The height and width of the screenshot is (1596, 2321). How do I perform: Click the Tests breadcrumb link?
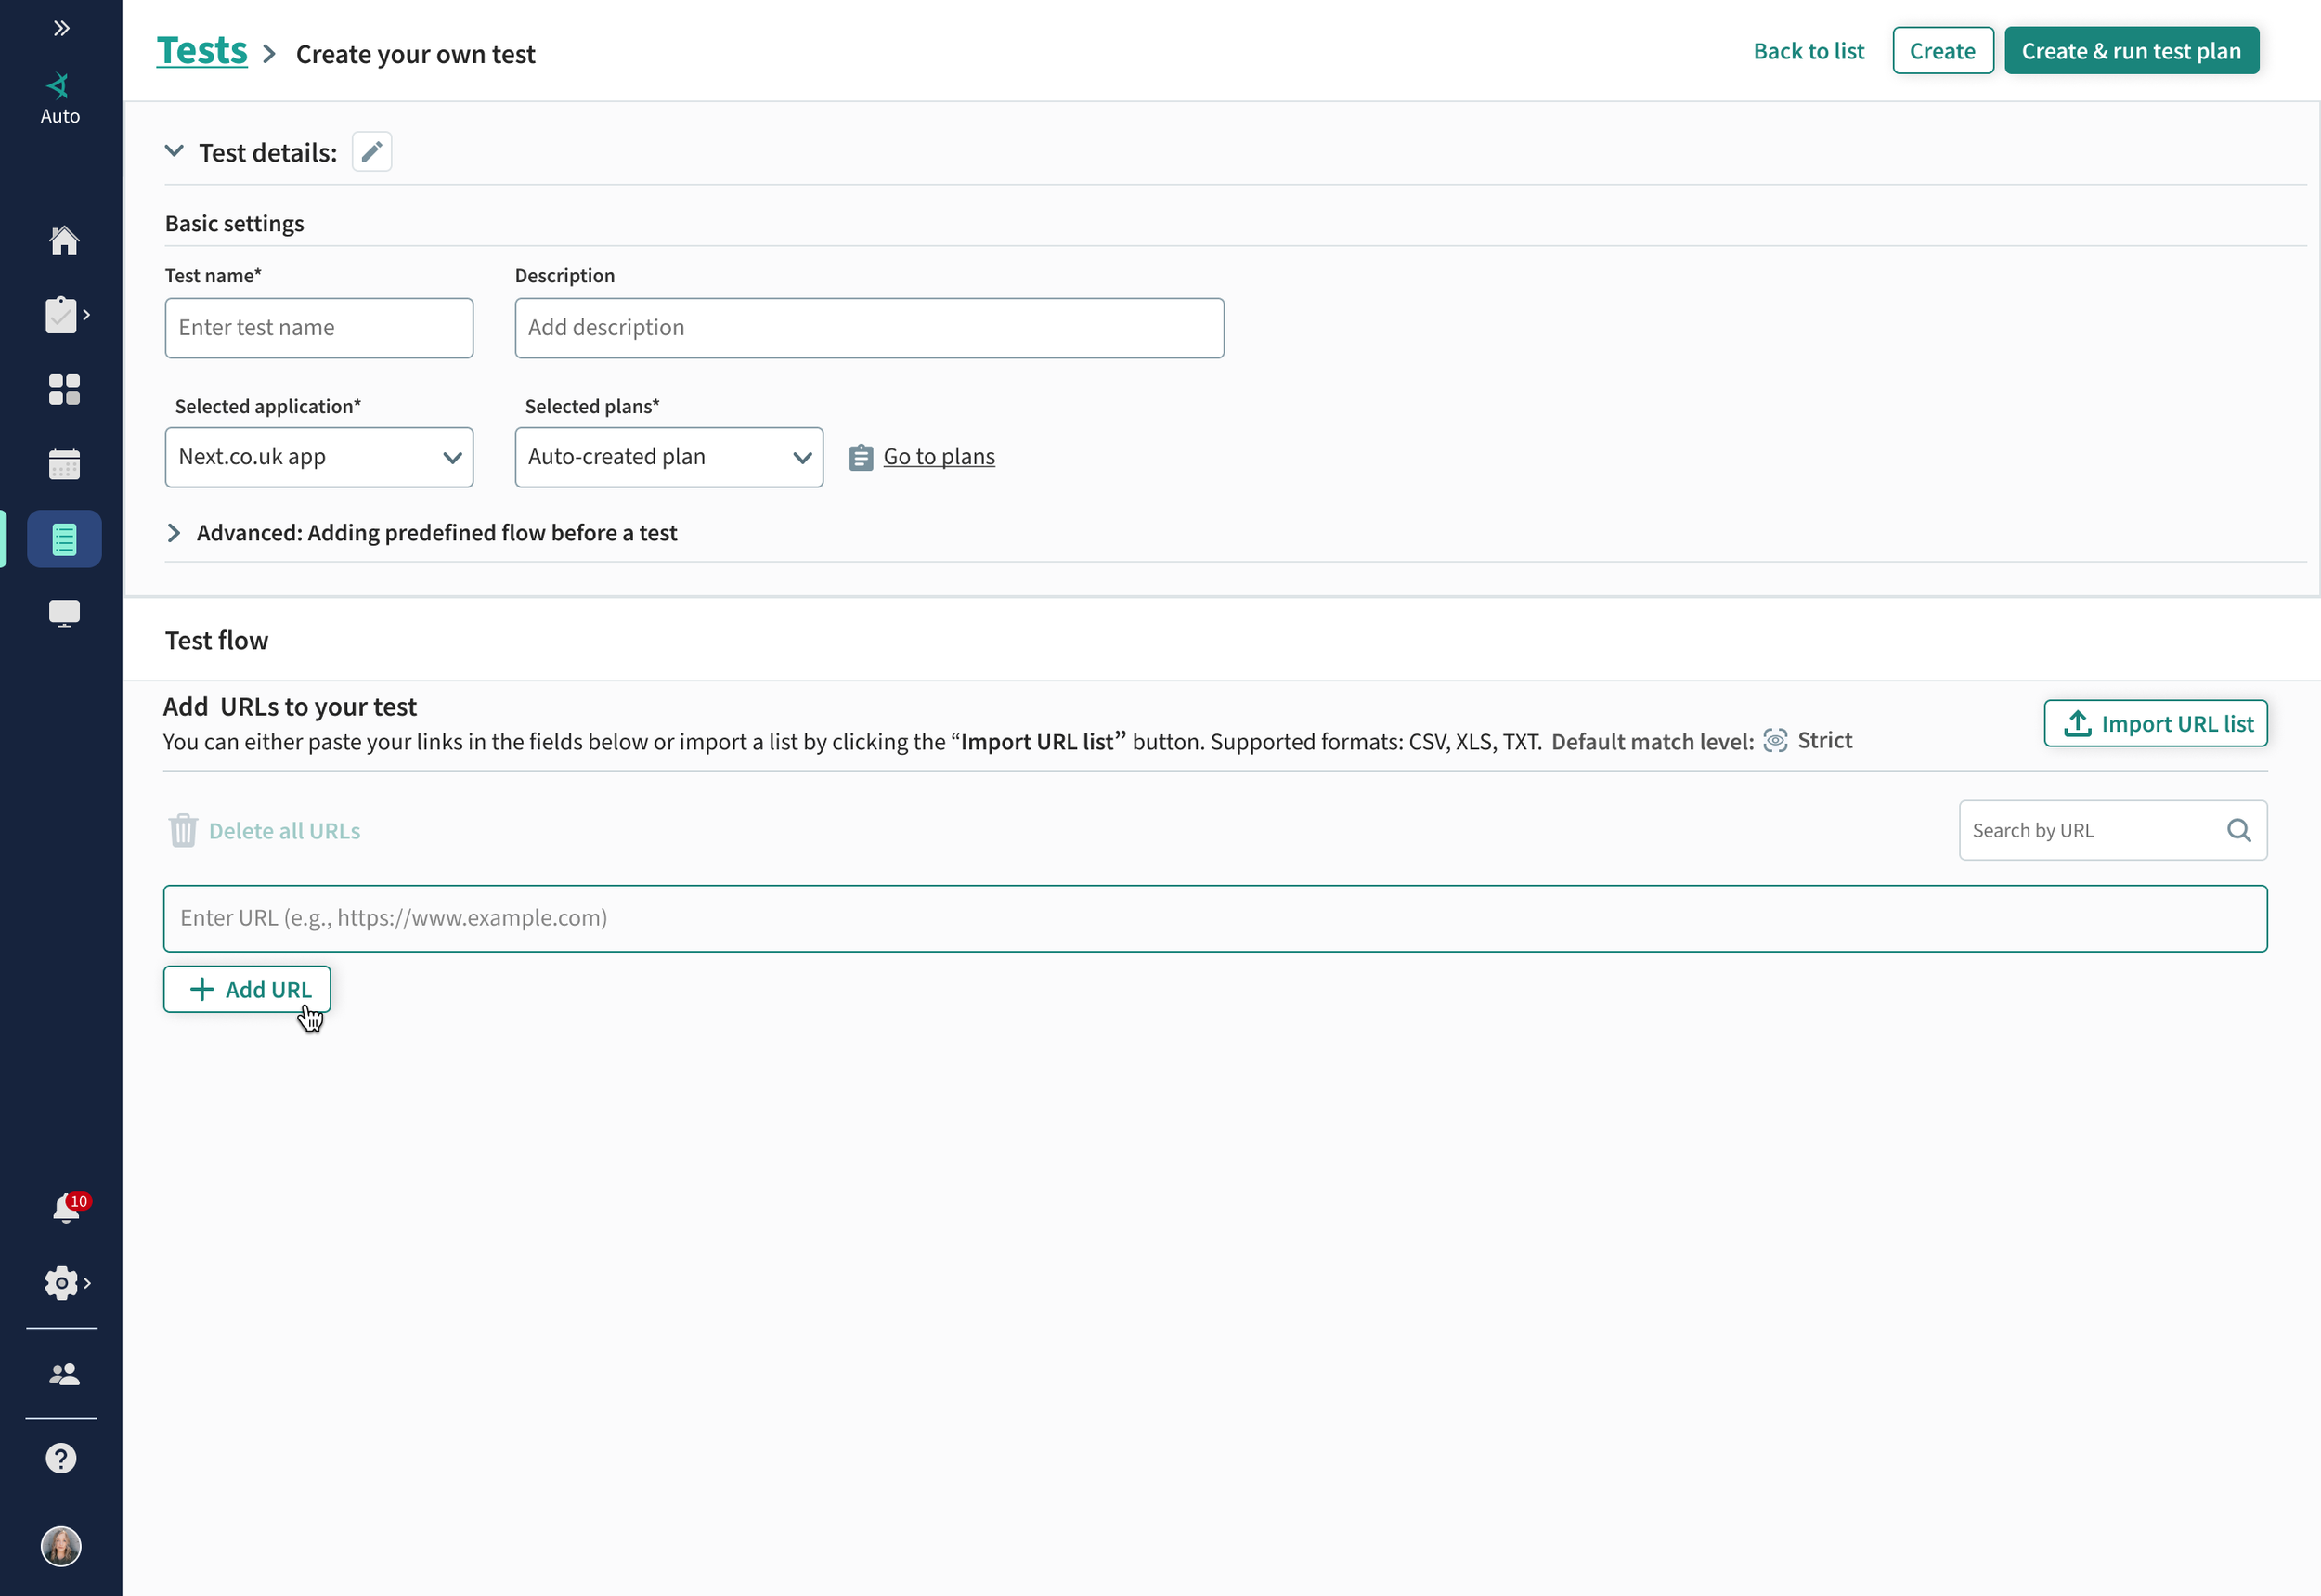[202, 51]
